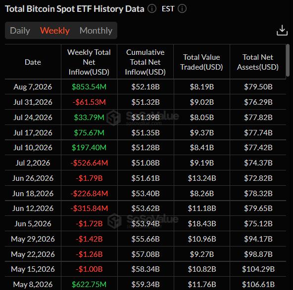Screen dimensions: 293x290
Task: Click the $18.43B total value traded cell
Action: click(x=202, y=224)
